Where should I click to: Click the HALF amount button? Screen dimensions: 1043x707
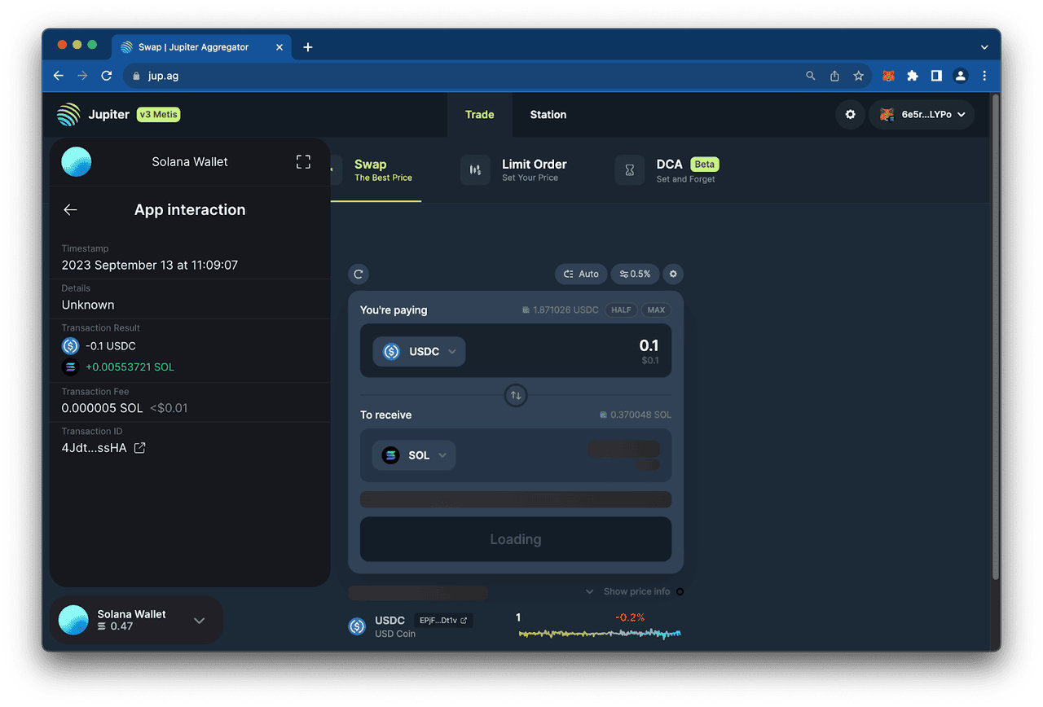[x=621, y=310]
